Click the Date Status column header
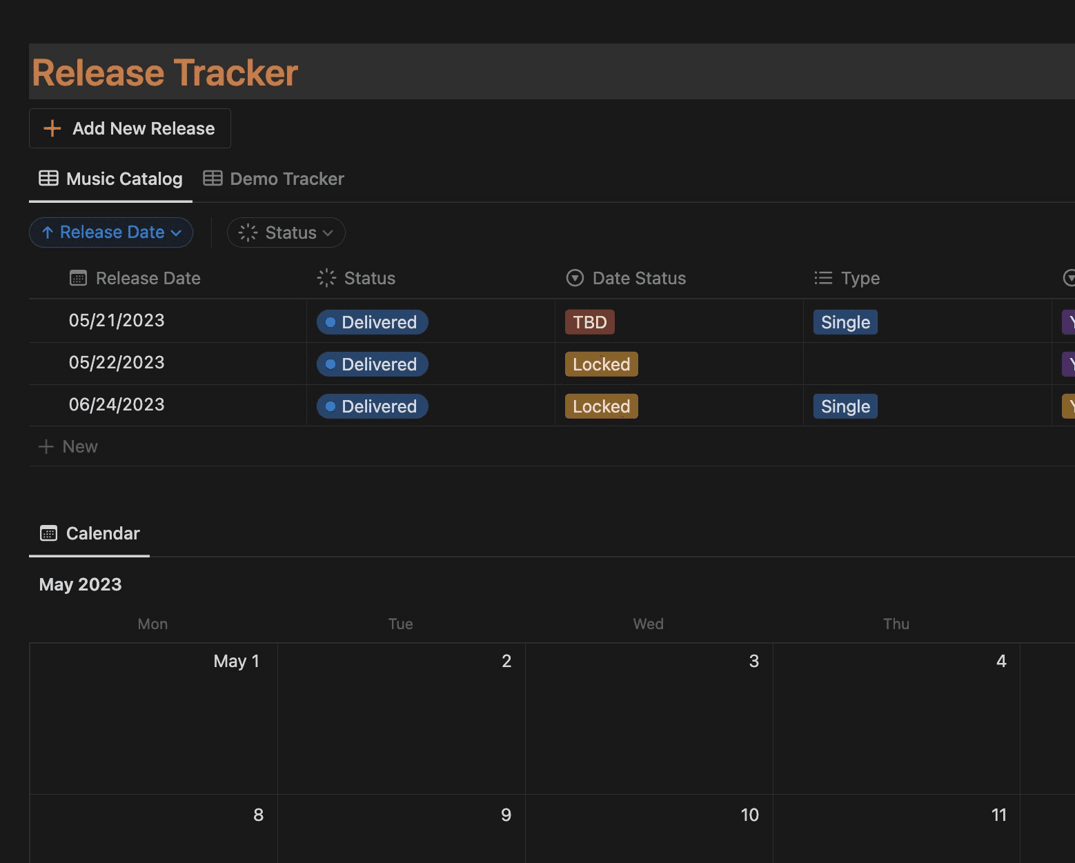 (626, 278)
